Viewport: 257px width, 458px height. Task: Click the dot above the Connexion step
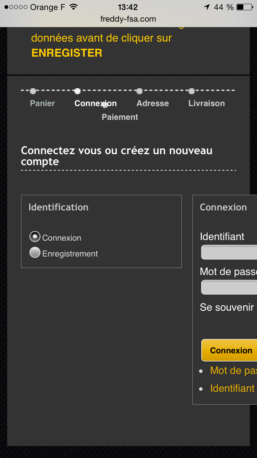[77, 91]
